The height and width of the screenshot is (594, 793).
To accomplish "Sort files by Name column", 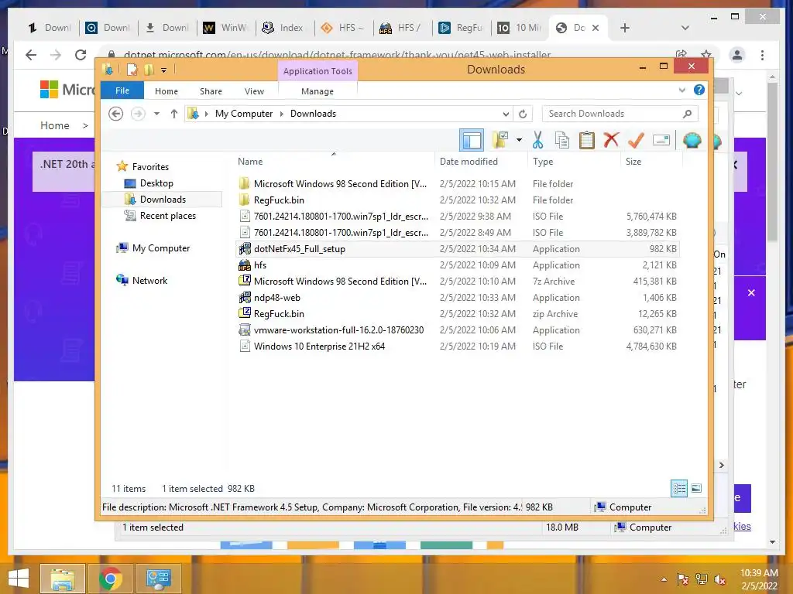I will click(x=250, y=161).
